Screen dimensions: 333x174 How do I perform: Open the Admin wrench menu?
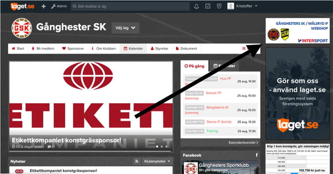59,6
